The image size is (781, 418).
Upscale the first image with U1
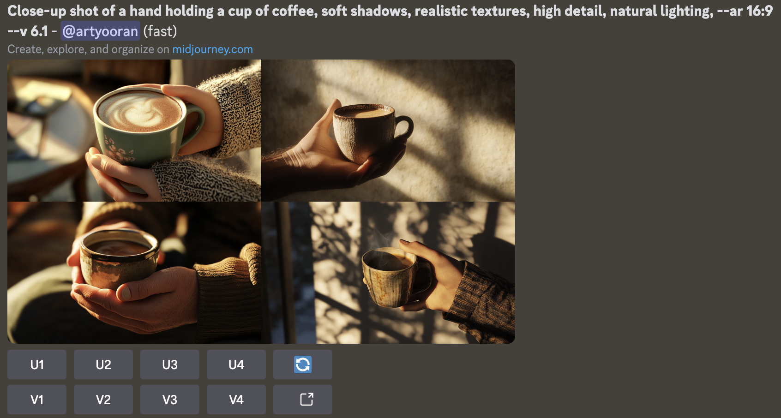tap(37, 364)
